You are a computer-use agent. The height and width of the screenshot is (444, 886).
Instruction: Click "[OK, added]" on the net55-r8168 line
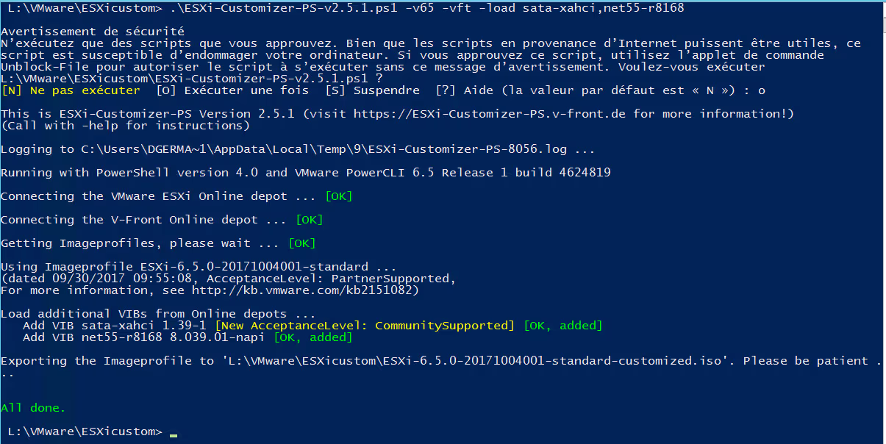point(312,337)
